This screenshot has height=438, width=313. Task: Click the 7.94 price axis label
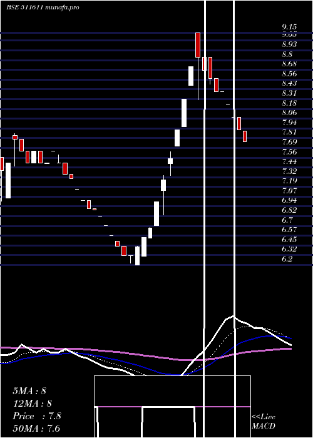coord(289,123)
